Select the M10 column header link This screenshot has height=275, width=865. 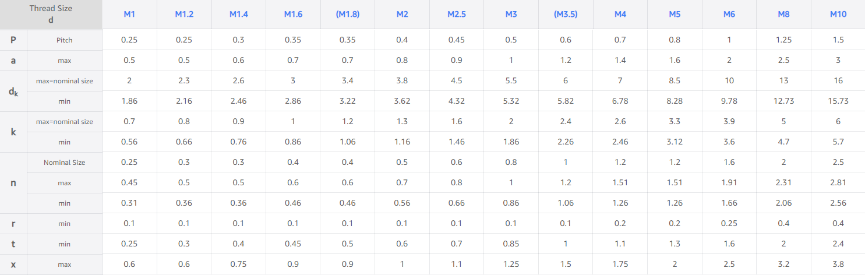(838, 14)
